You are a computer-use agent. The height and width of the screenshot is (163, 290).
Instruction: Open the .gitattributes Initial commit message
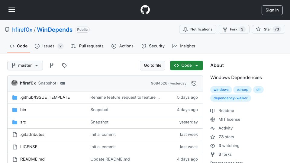pyautogui.click(x=103, y=135)
